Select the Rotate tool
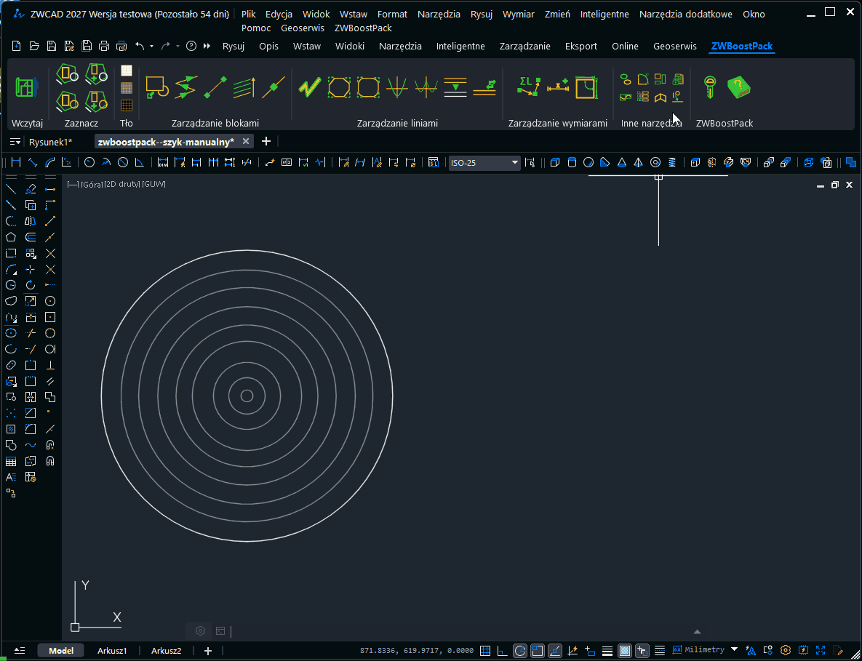The image size is (862, 661). coord(31,285)
